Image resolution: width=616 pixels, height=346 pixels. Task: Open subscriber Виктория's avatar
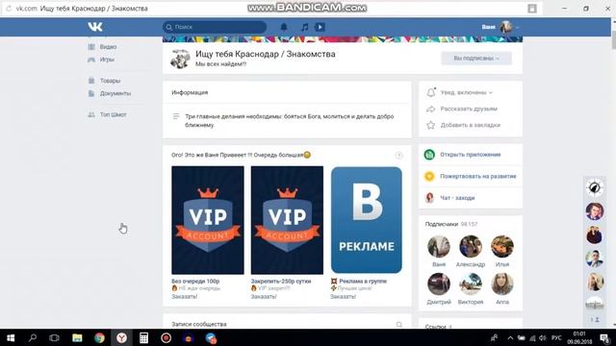(x=471, y=284)
